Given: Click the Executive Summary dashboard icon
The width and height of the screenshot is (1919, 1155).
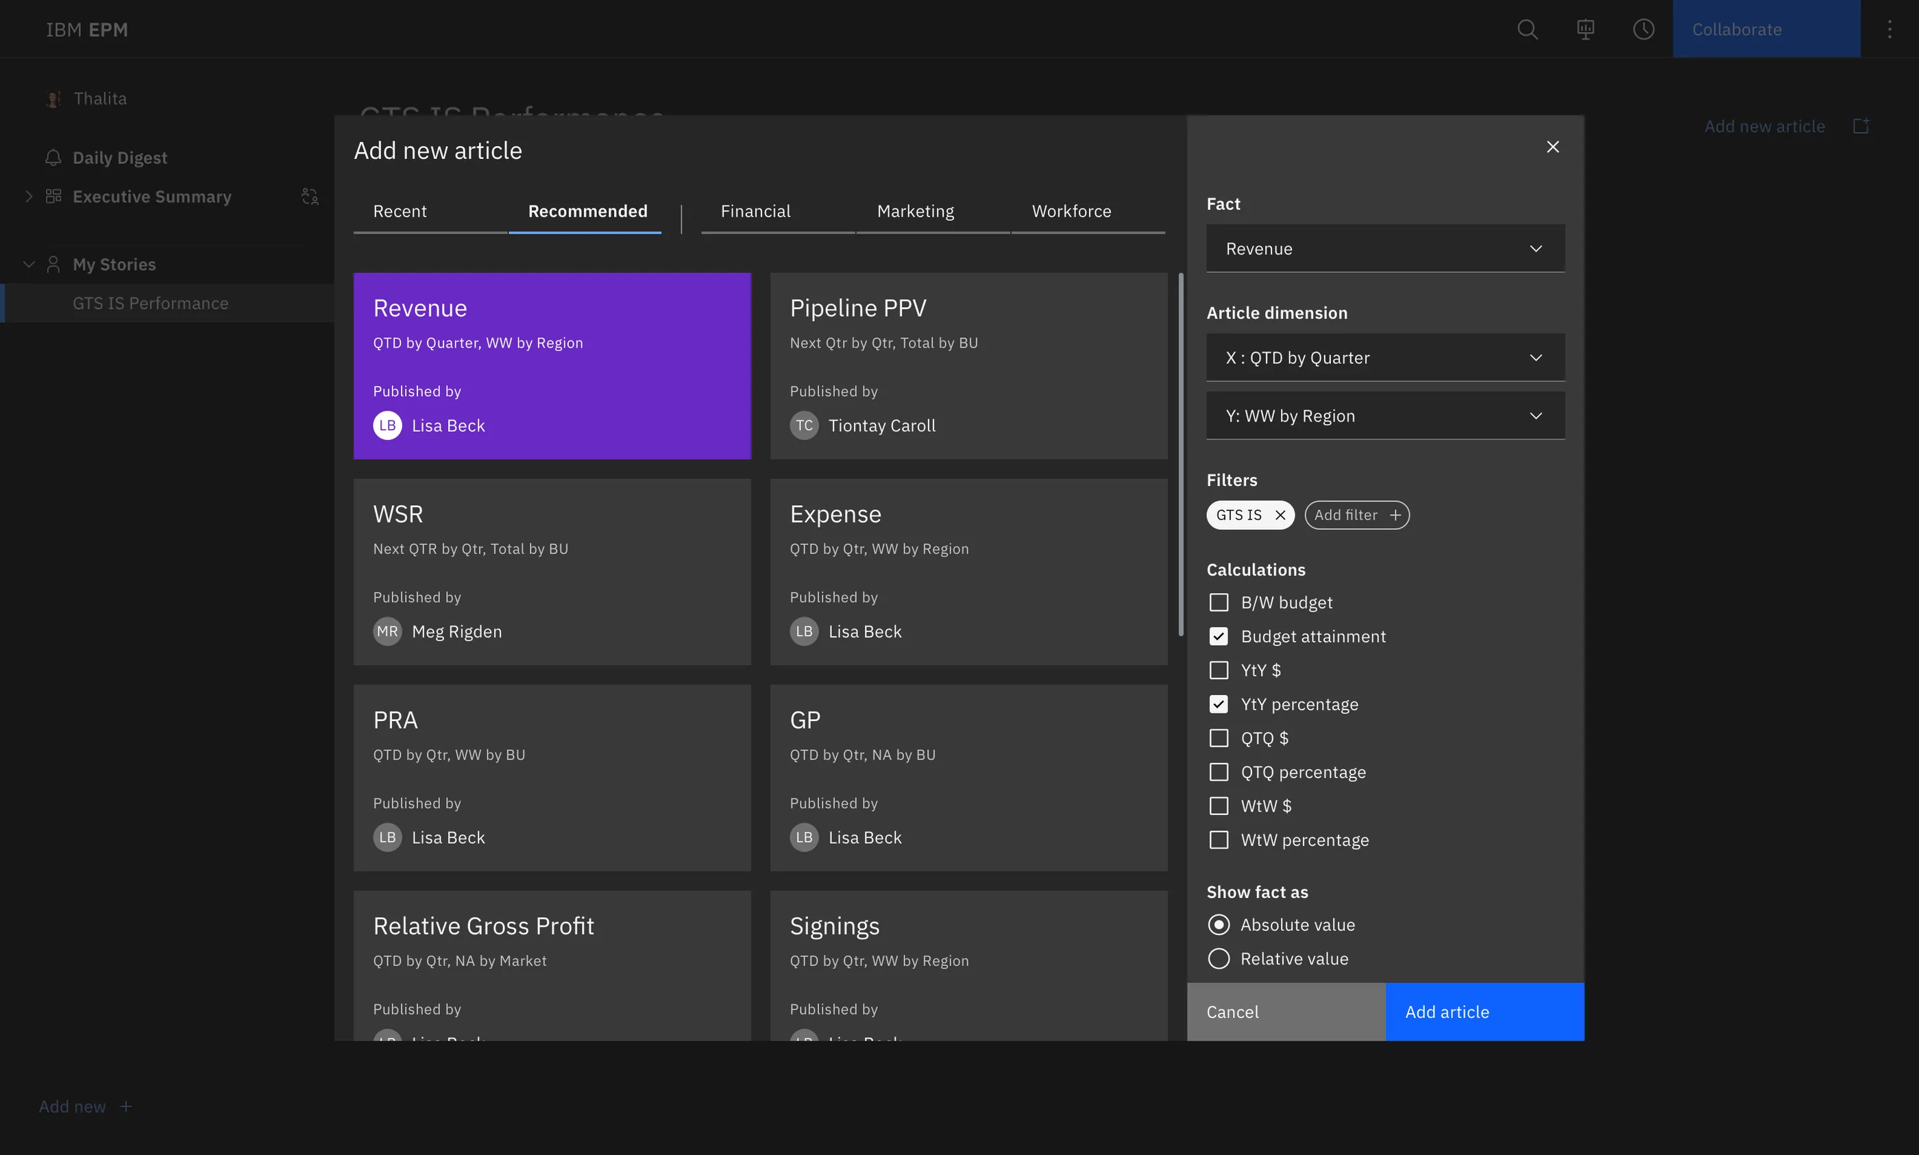Looking at the screenshot, I should (x=53, y=196).
